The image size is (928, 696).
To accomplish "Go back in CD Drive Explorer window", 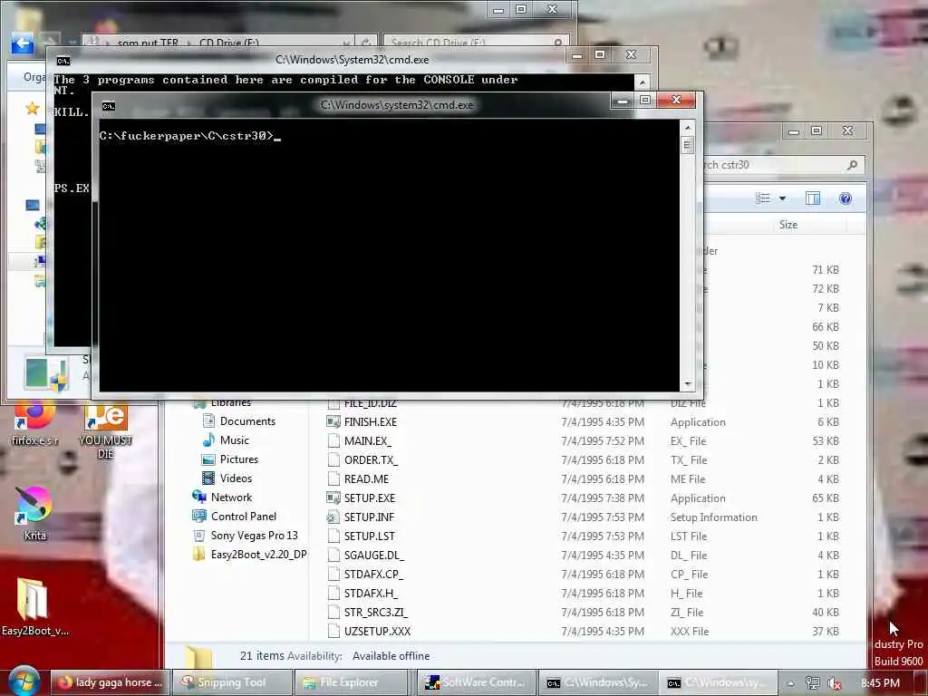I will tap(23, 43).
